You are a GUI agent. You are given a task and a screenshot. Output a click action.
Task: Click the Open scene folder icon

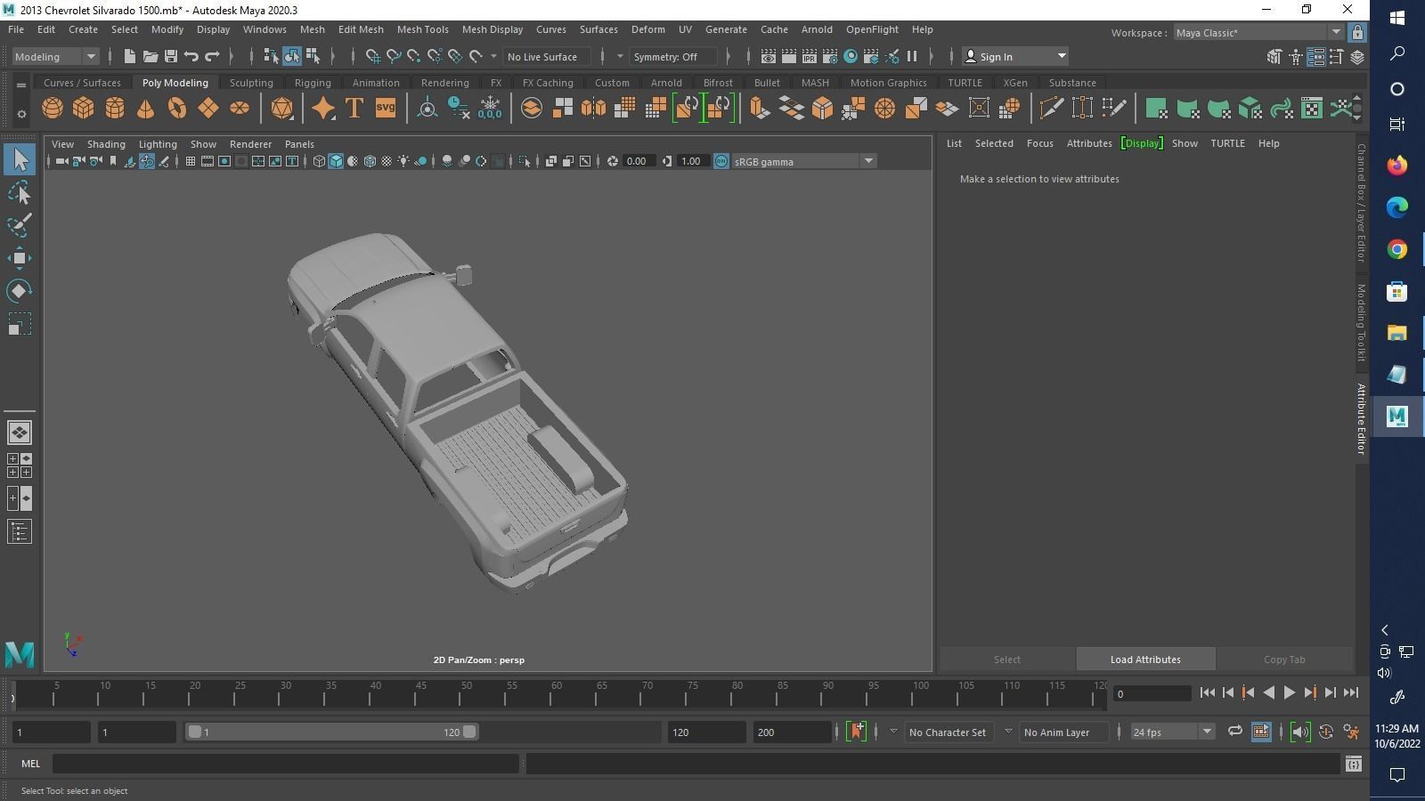[x=151, y=56]
